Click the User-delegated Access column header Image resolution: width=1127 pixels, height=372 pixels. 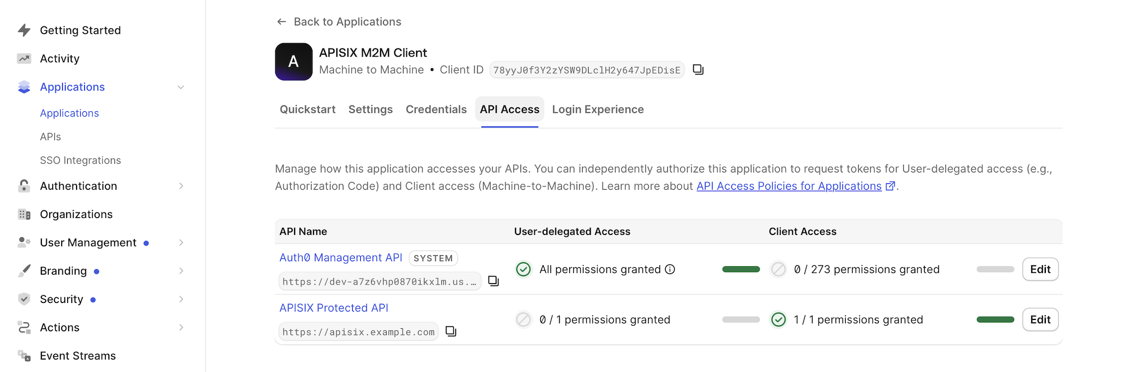coord(572,231)
